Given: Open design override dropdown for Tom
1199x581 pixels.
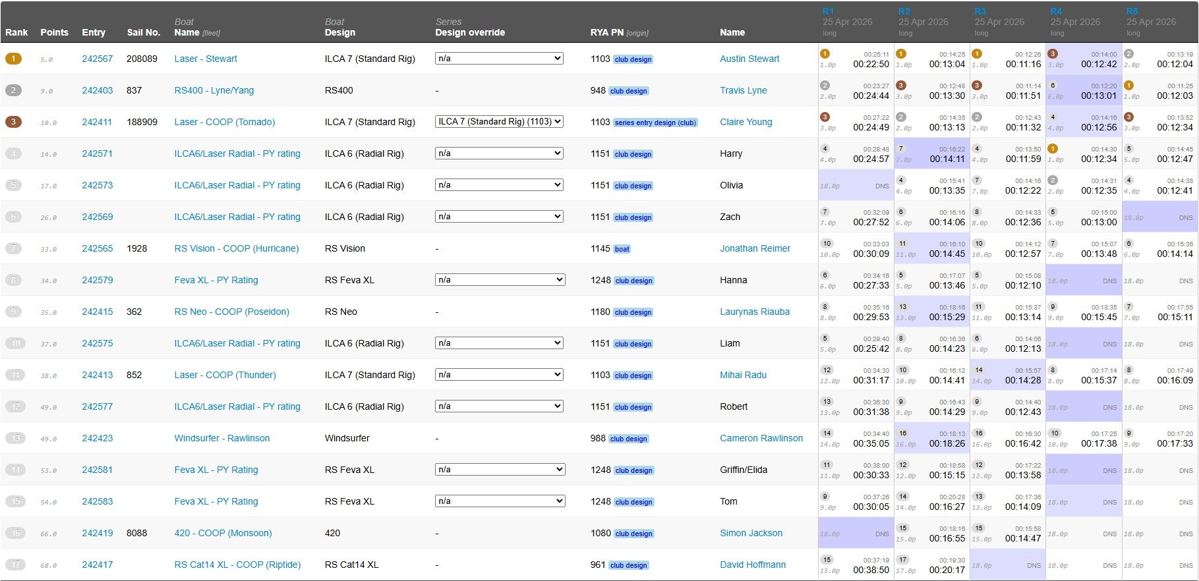Looking at the screenshot, I should tap(500, 501).
